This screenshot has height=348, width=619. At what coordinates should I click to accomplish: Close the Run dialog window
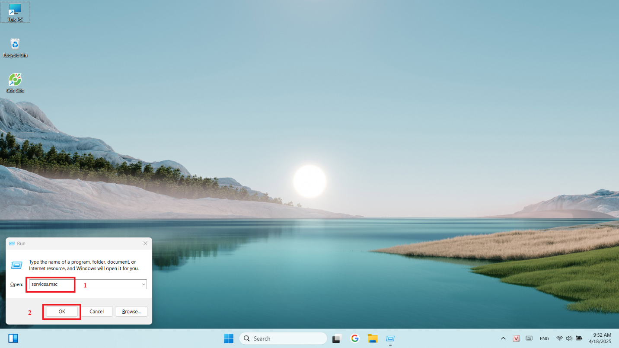click(145, 243)
